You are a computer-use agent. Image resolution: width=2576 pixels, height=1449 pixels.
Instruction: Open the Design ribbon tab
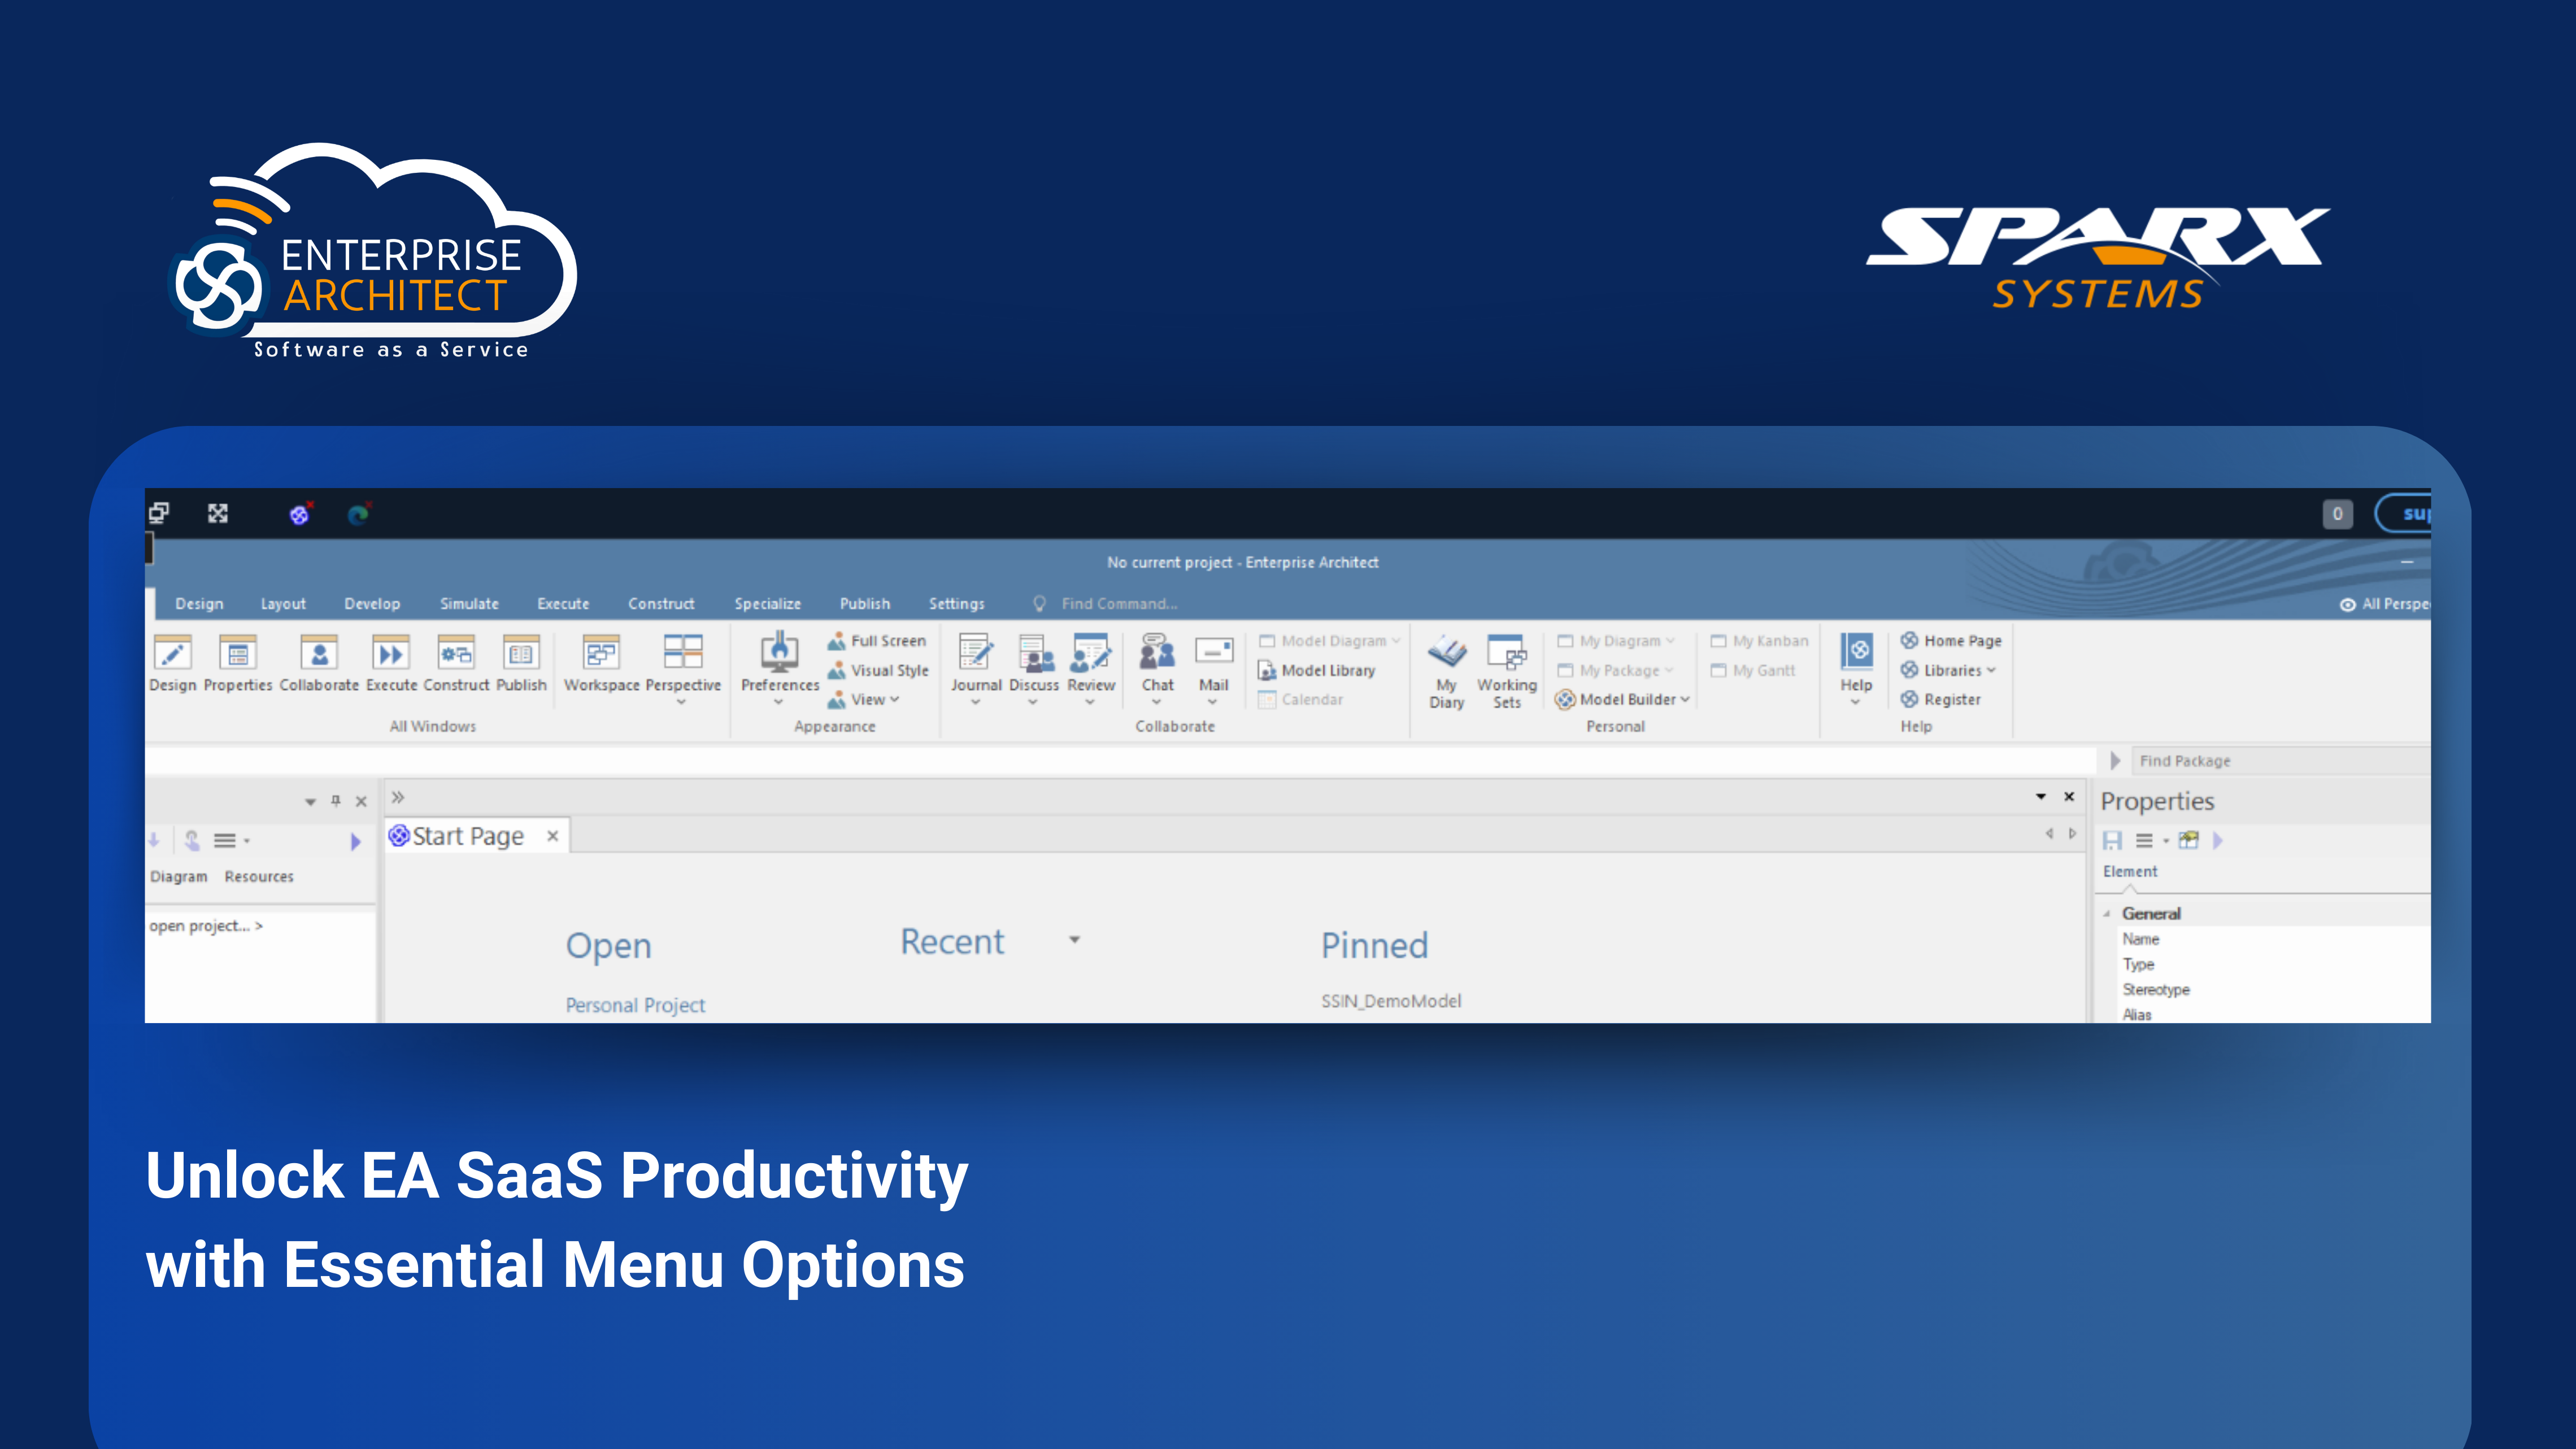pos(199,604)
